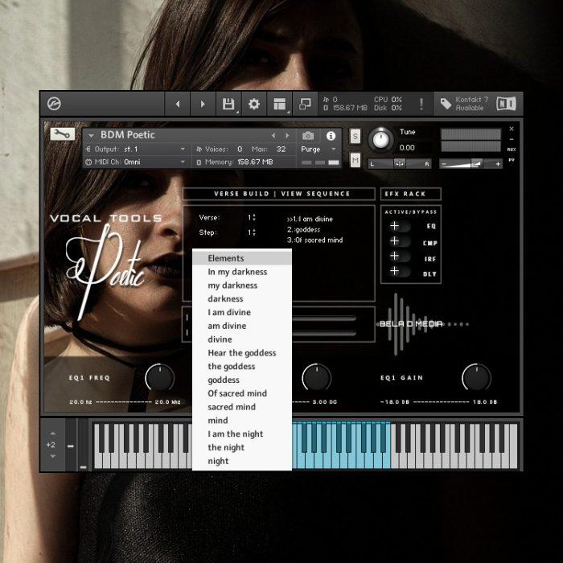Toggle the AUX sends view

[x=512, y=149]
